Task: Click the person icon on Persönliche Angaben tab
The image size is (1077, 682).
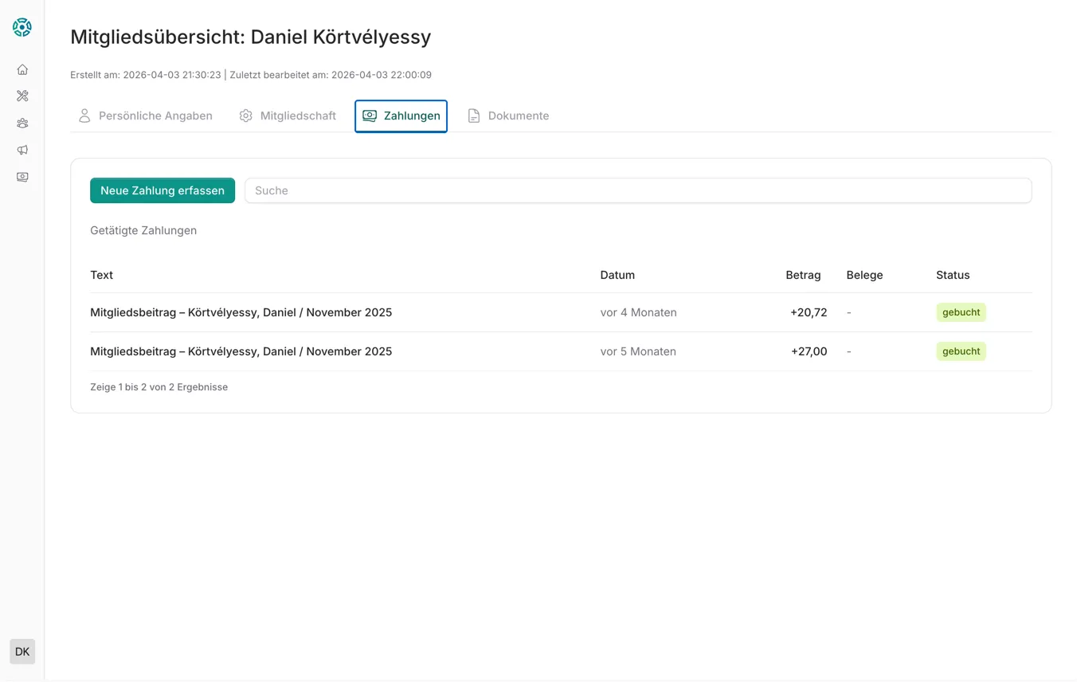Action: click(x=84, y=116)
